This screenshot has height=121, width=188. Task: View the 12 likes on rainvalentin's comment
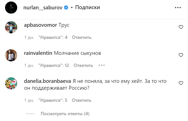pos(54,65)
